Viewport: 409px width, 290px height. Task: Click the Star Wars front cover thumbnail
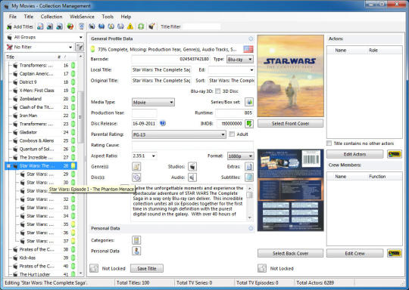pyautogui.click(x=291, y=76)
